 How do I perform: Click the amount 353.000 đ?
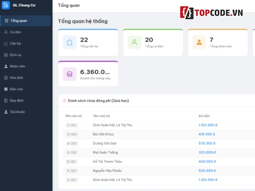click(x=207, y=152)
